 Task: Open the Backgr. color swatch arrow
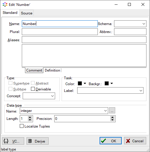pyautogui.click(x=112, y=83)
